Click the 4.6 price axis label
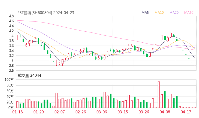 [x=11, y=21]
